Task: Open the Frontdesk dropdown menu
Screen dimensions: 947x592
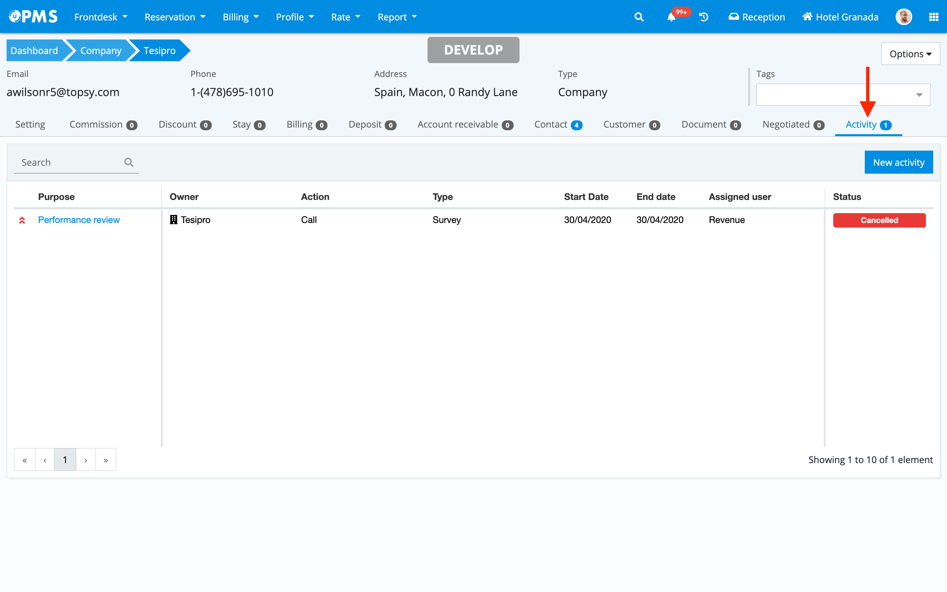Action: coord(101,17)
